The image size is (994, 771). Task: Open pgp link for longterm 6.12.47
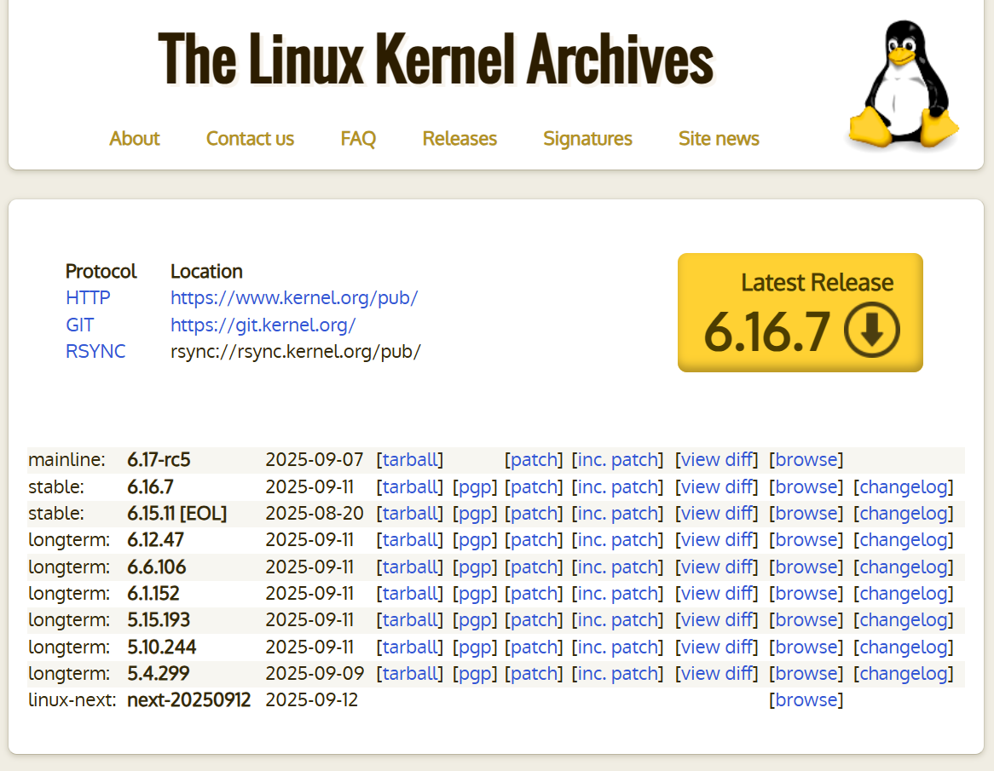coord(475,540)
